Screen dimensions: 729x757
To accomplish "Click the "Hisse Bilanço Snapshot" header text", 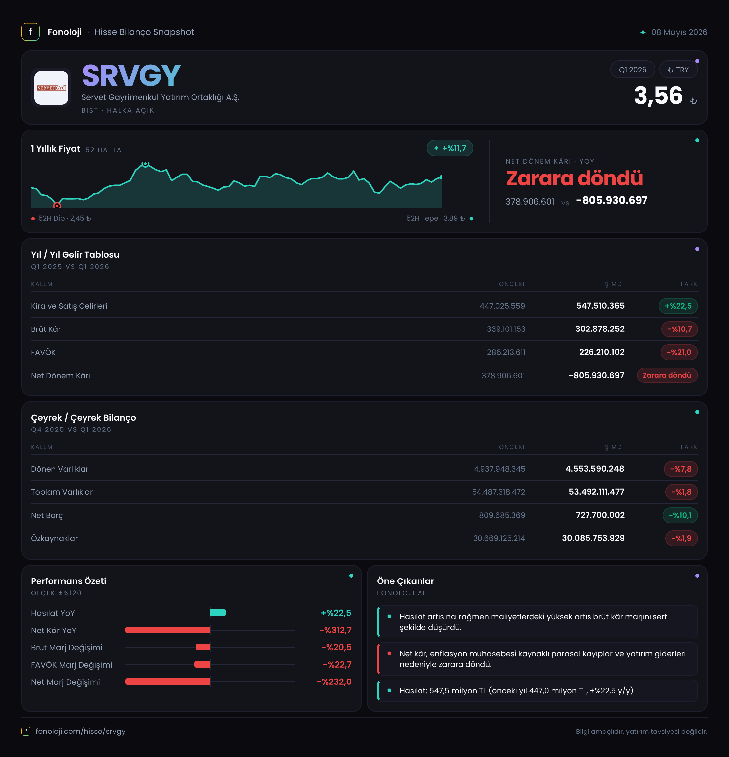I will pyautogui.click(x=144, y=32).
